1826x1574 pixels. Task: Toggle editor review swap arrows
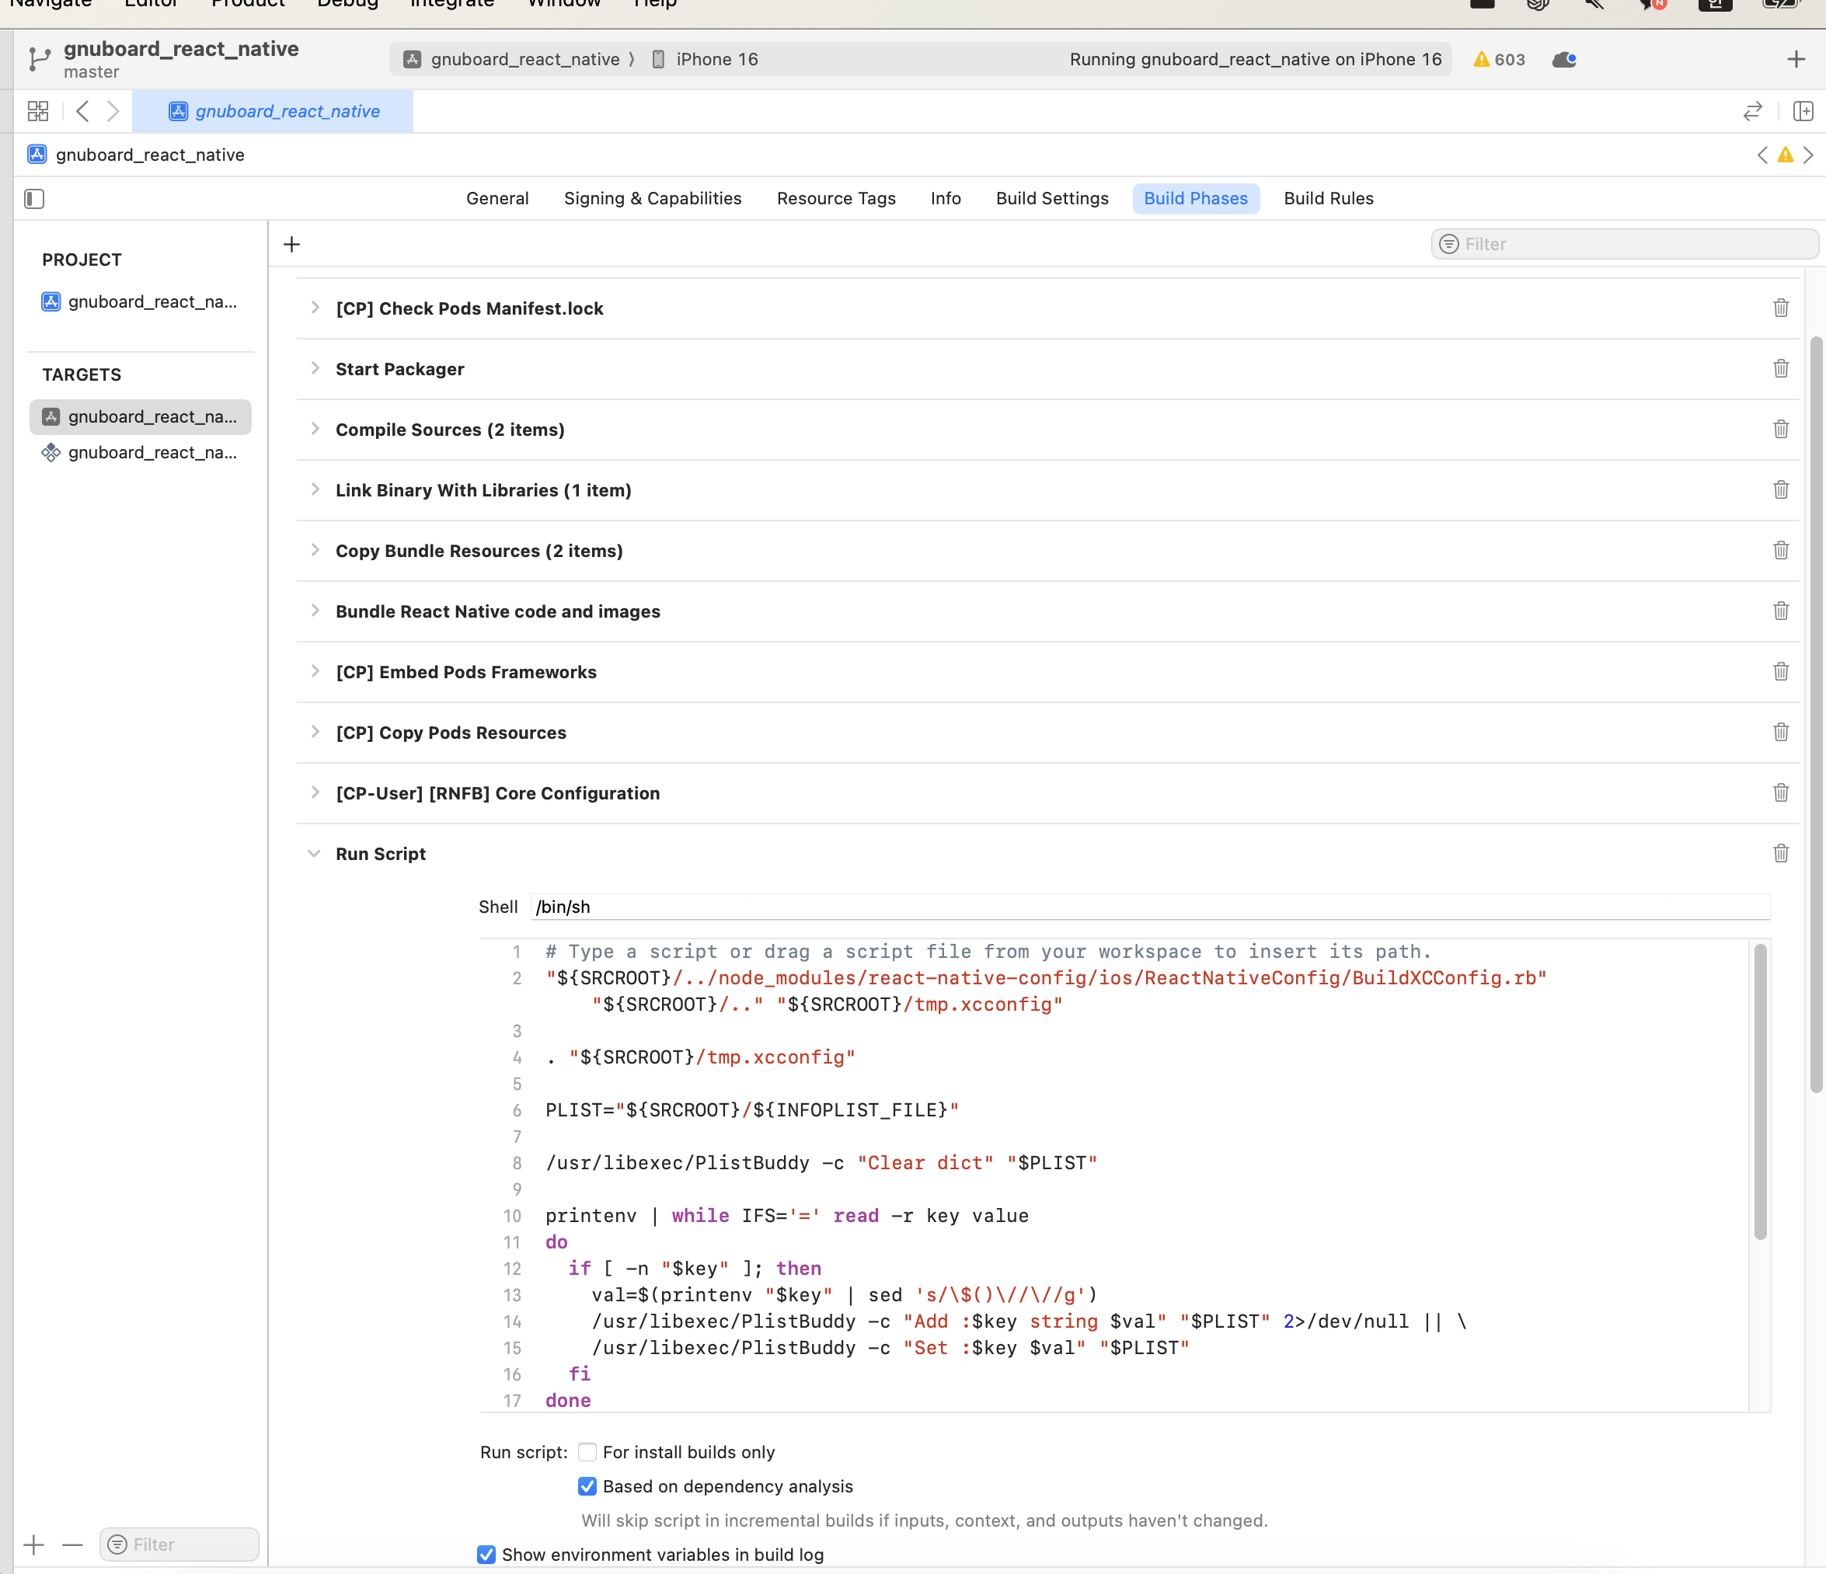coord(1753,111)
